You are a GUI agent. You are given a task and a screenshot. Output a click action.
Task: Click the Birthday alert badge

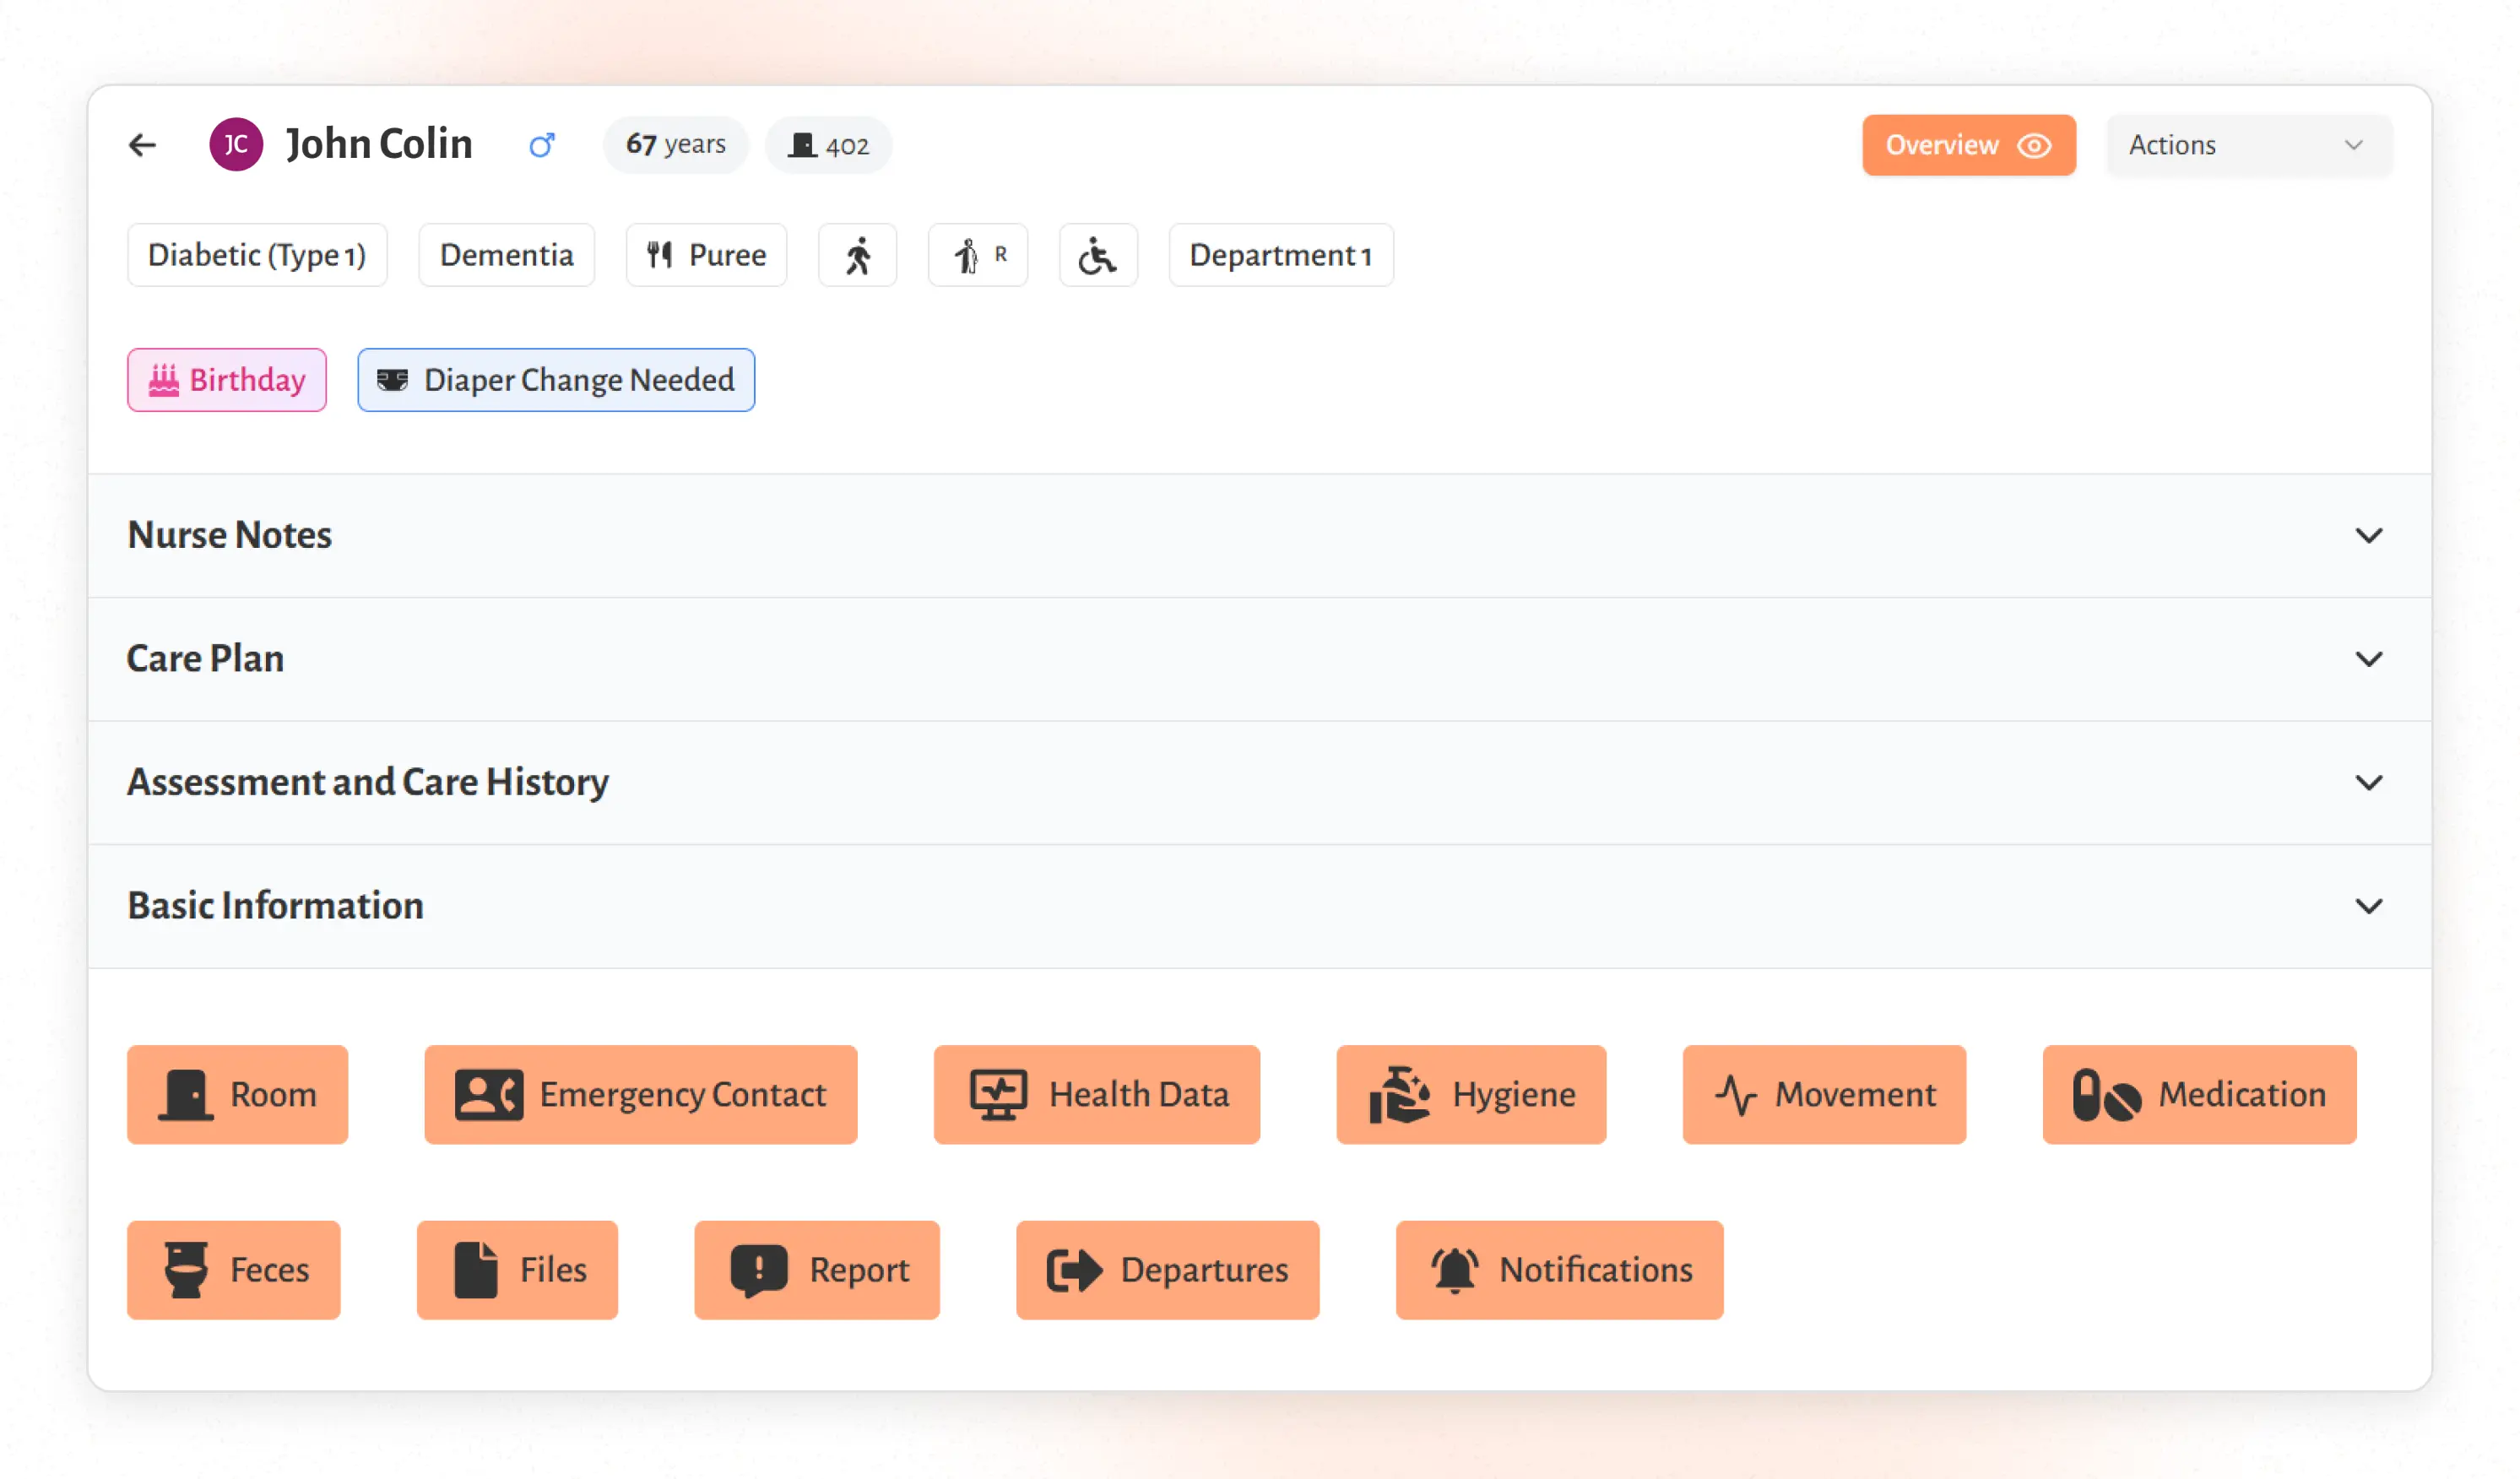pos(227,380)
